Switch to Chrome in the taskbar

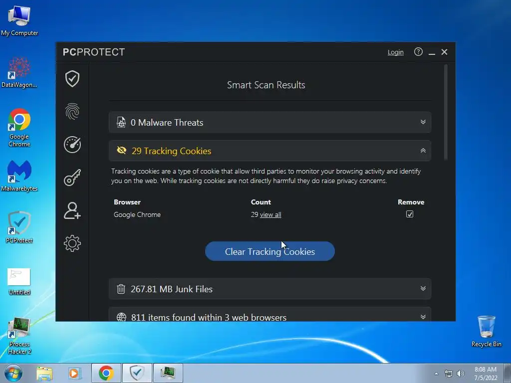click(106, 373)
